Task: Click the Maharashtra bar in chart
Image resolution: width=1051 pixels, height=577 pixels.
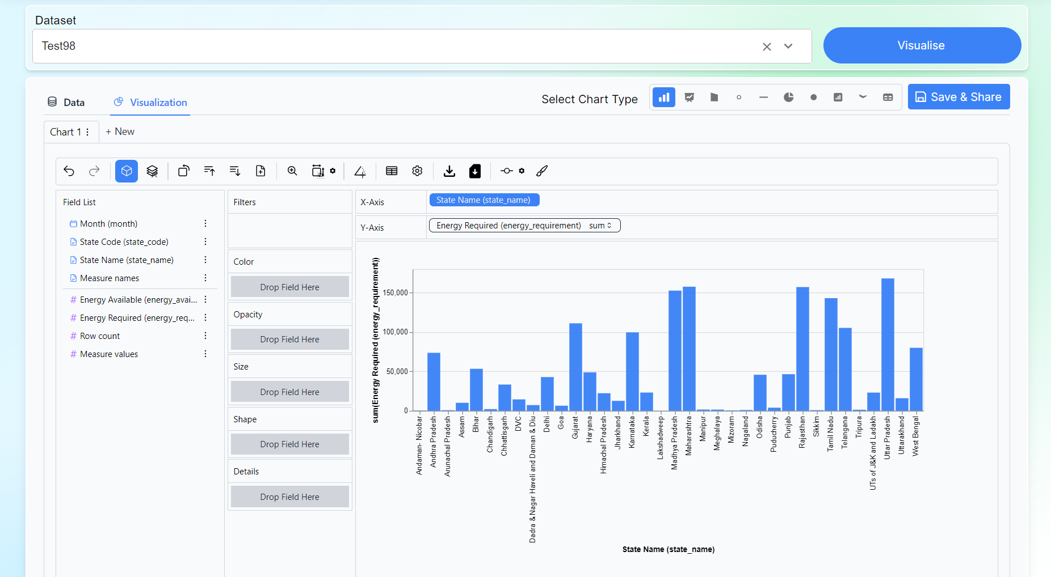Action: pos(689,349)
